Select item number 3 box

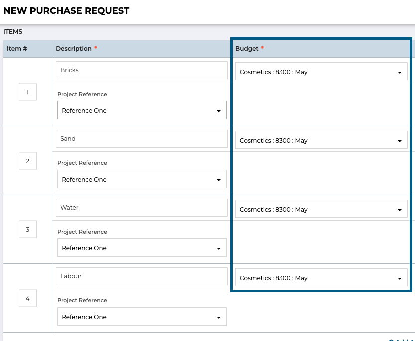[x=28, y=229]
